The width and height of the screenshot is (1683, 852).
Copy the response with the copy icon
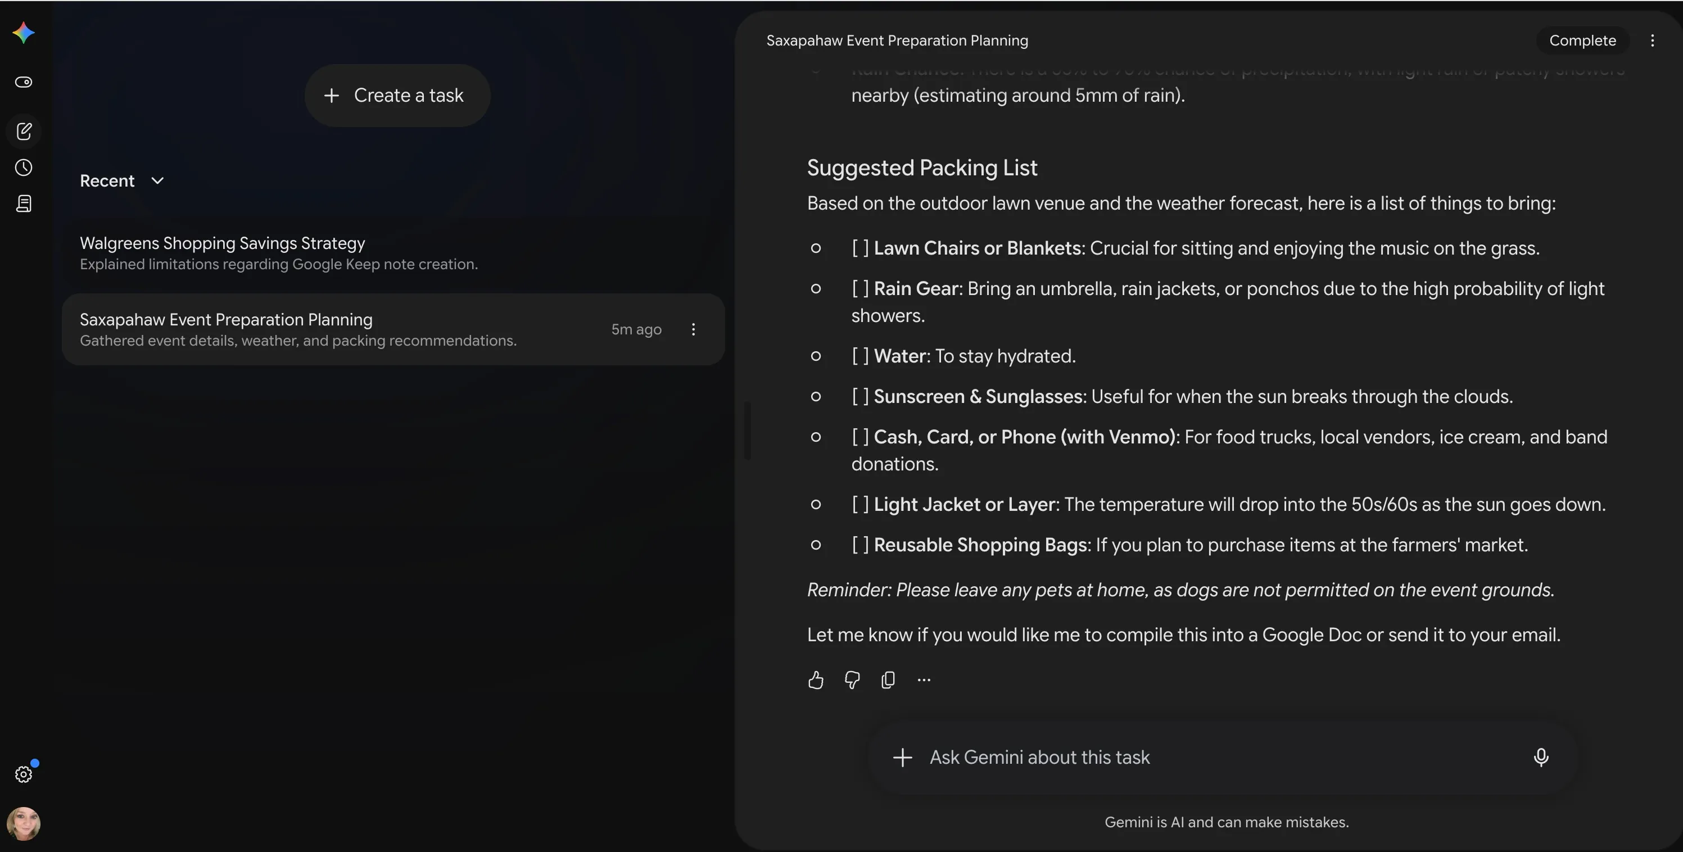coord(888,680)
